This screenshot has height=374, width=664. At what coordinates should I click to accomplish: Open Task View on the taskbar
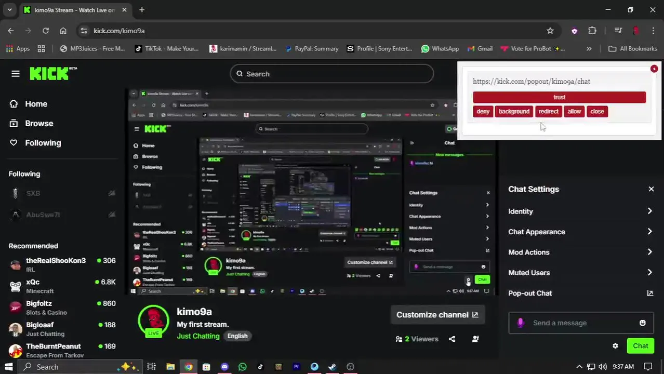click(x=151, y=367)
